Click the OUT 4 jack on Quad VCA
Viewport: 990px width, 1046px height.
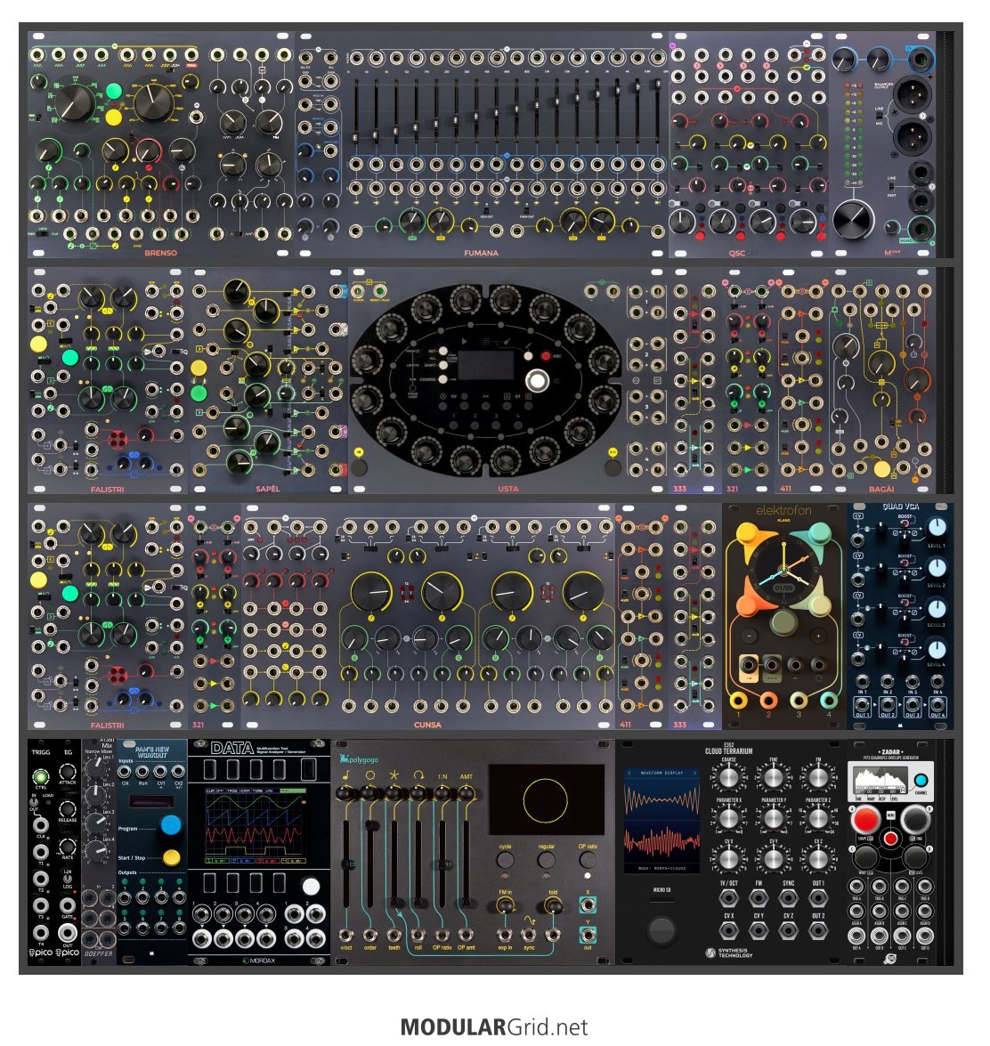(937, 704)
